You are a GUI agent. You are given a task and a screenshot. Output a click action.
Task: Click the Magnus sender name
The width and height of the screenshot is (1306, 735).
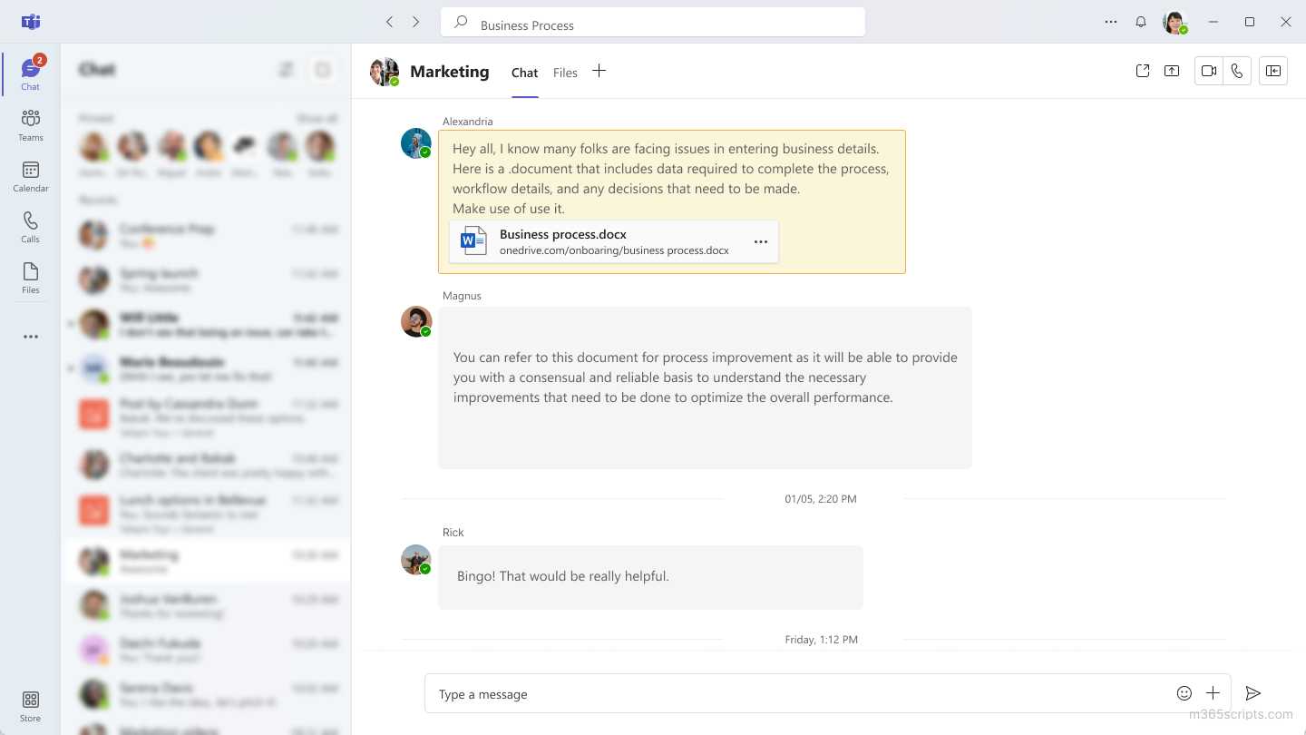462,295
